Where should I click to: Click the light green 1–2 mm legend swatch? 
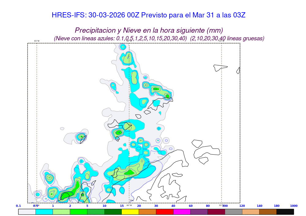click(61, 212)
